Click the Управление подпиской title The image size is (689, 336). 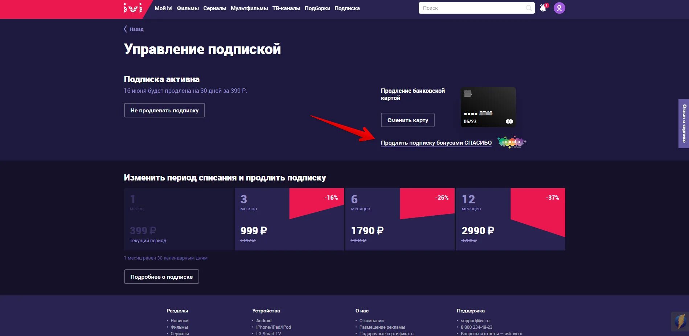(202, 49)
